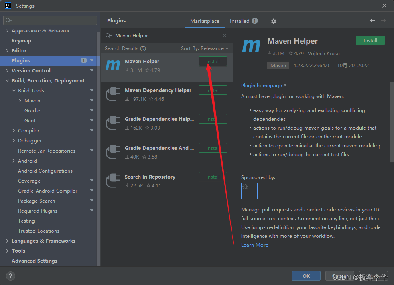The image size is (394, 285).
Task: Click the Search In Repository plug icon
Action: (113, 181)
